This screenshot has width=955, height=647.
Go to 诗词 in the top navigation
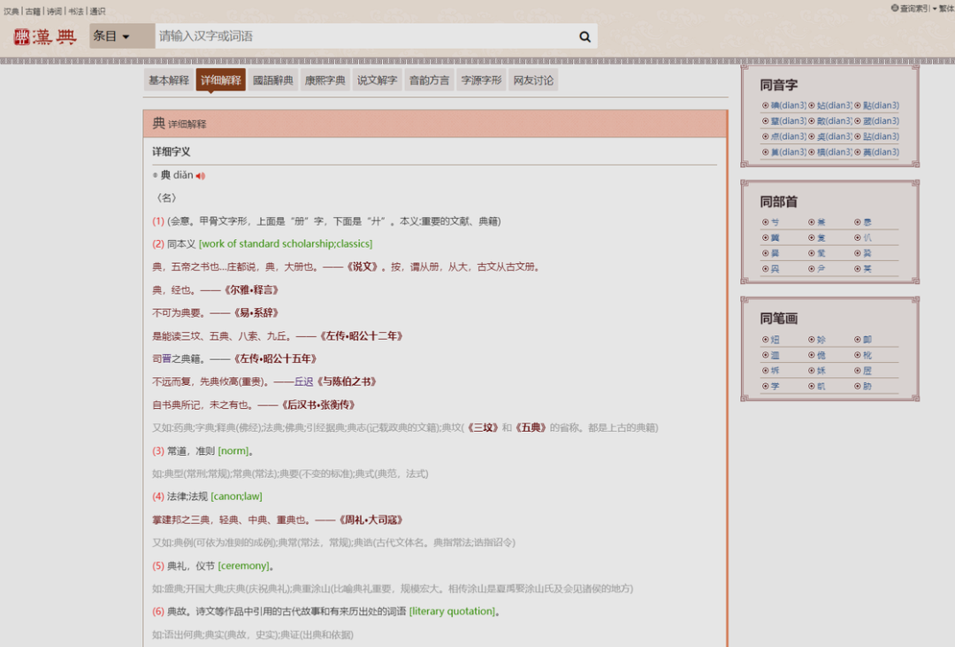(54, 11)
